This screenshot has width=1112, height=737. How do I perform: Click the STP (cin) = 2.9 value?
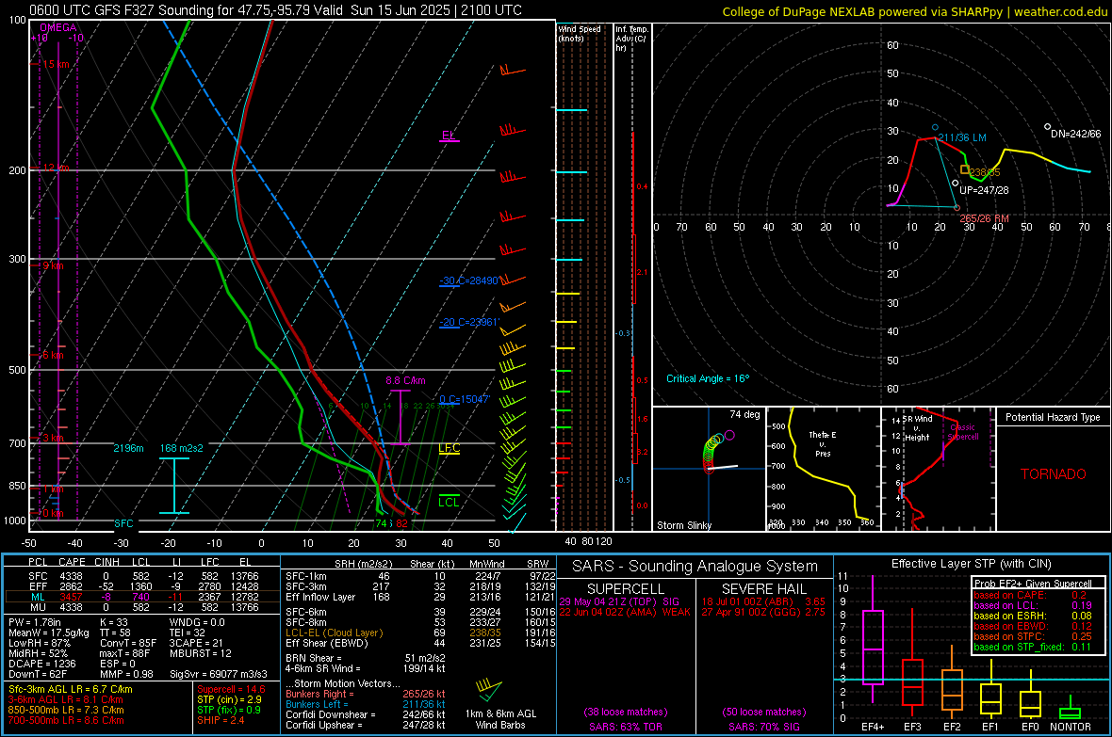pos(229,699)
